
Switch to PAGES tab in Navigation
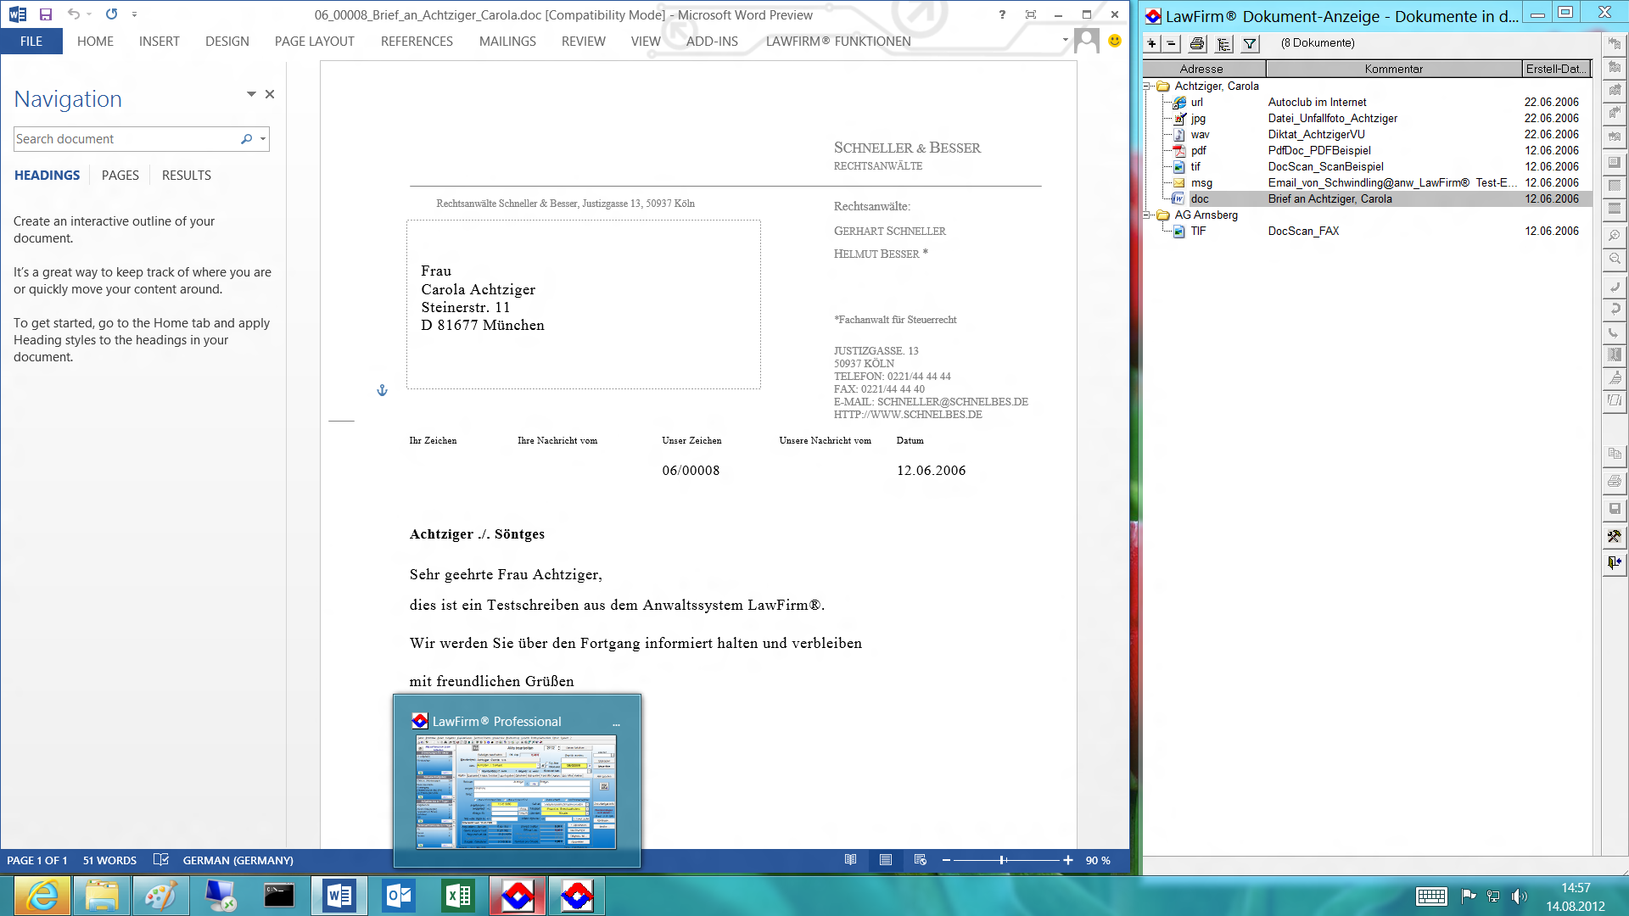coord(120,176)
